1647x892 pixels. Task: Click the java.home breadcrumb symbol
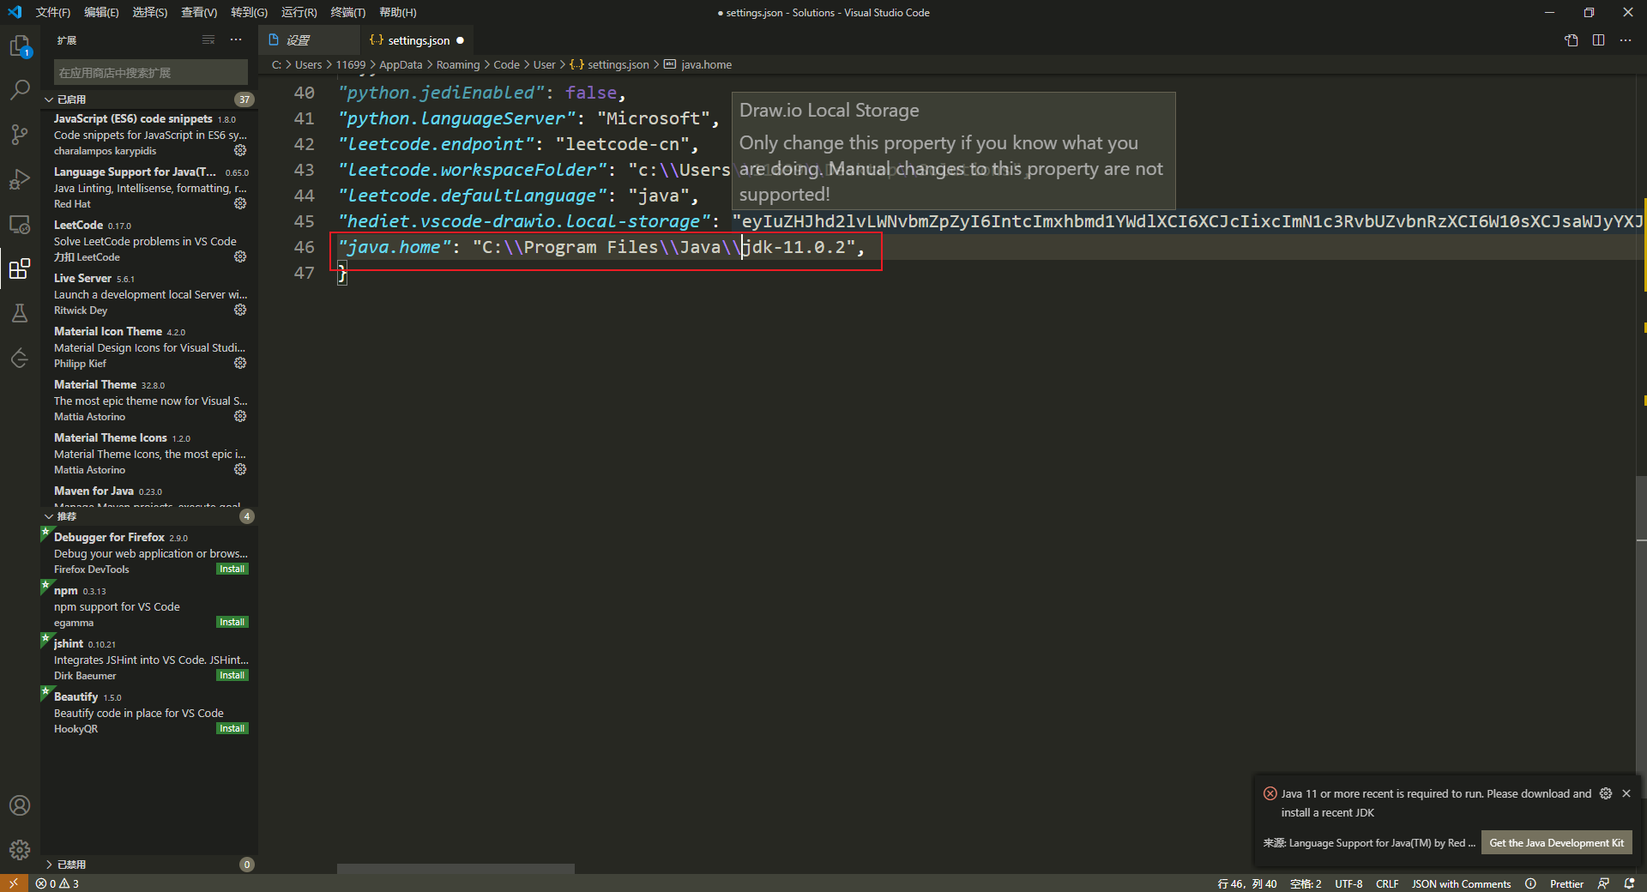697,64
